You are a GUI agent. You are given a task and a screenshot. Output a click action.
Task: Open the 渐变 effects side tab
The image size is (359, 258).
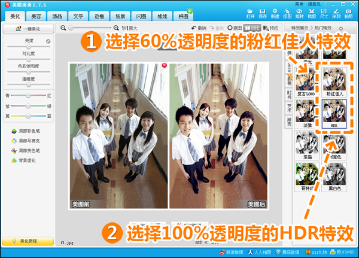289,122
